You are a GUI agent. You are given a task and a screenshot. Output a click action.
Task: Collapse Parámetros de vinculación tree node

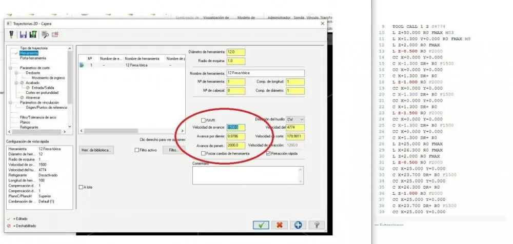10,103
